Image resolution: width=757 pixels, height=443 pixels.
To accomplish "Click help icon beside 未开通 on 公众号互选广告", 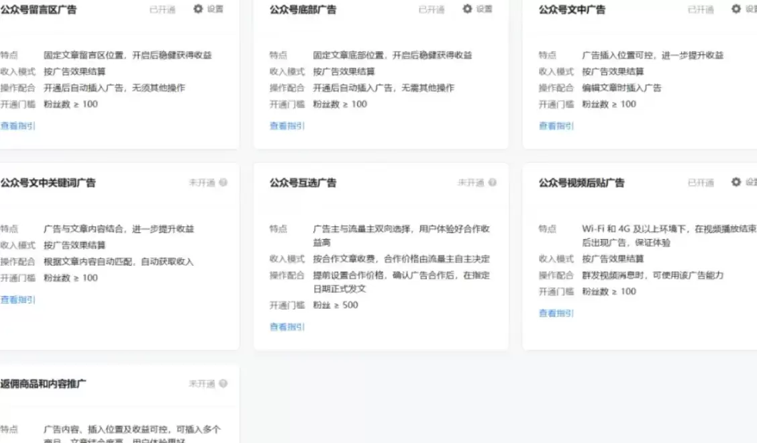I will [x=493, y=183].
